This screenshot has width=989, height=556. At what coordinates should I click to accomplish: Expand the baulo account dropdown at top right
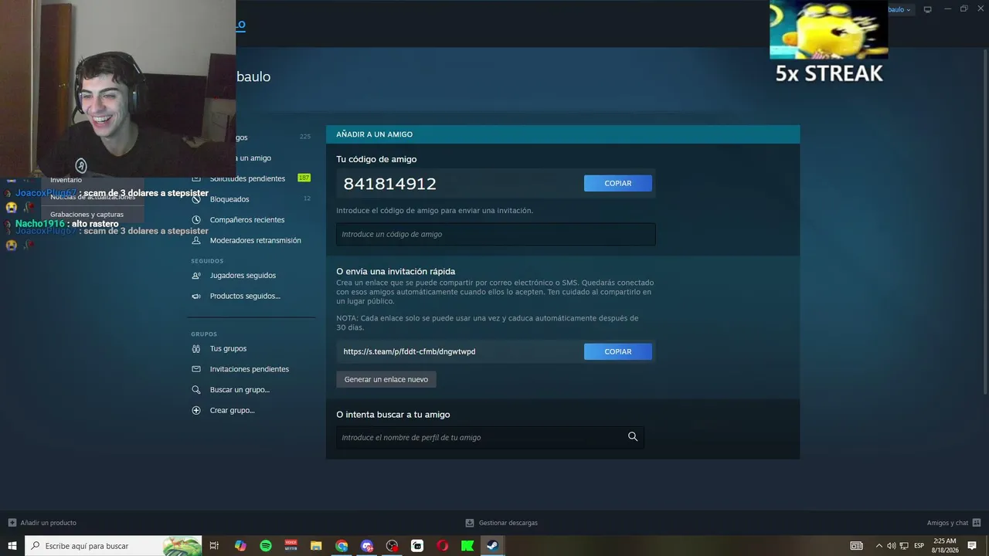(x=900, y=9)
